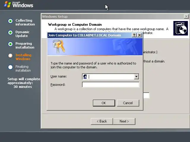Select the Installing Windows step indicator

(x=10, y=56)
